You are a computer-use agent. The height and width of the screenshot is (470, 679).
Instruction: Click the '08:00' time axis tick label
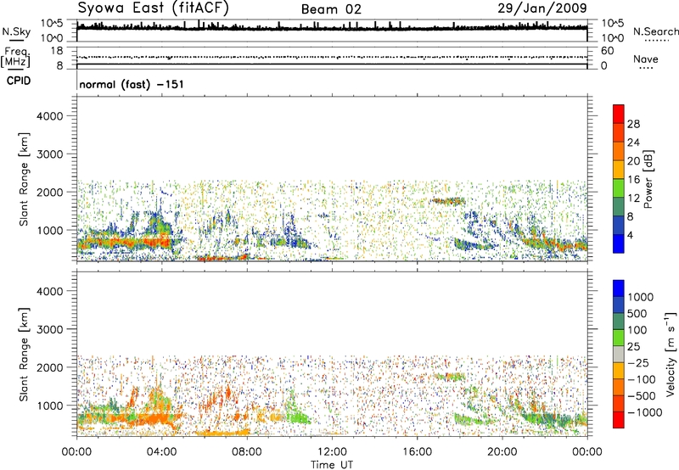[247, 452]
